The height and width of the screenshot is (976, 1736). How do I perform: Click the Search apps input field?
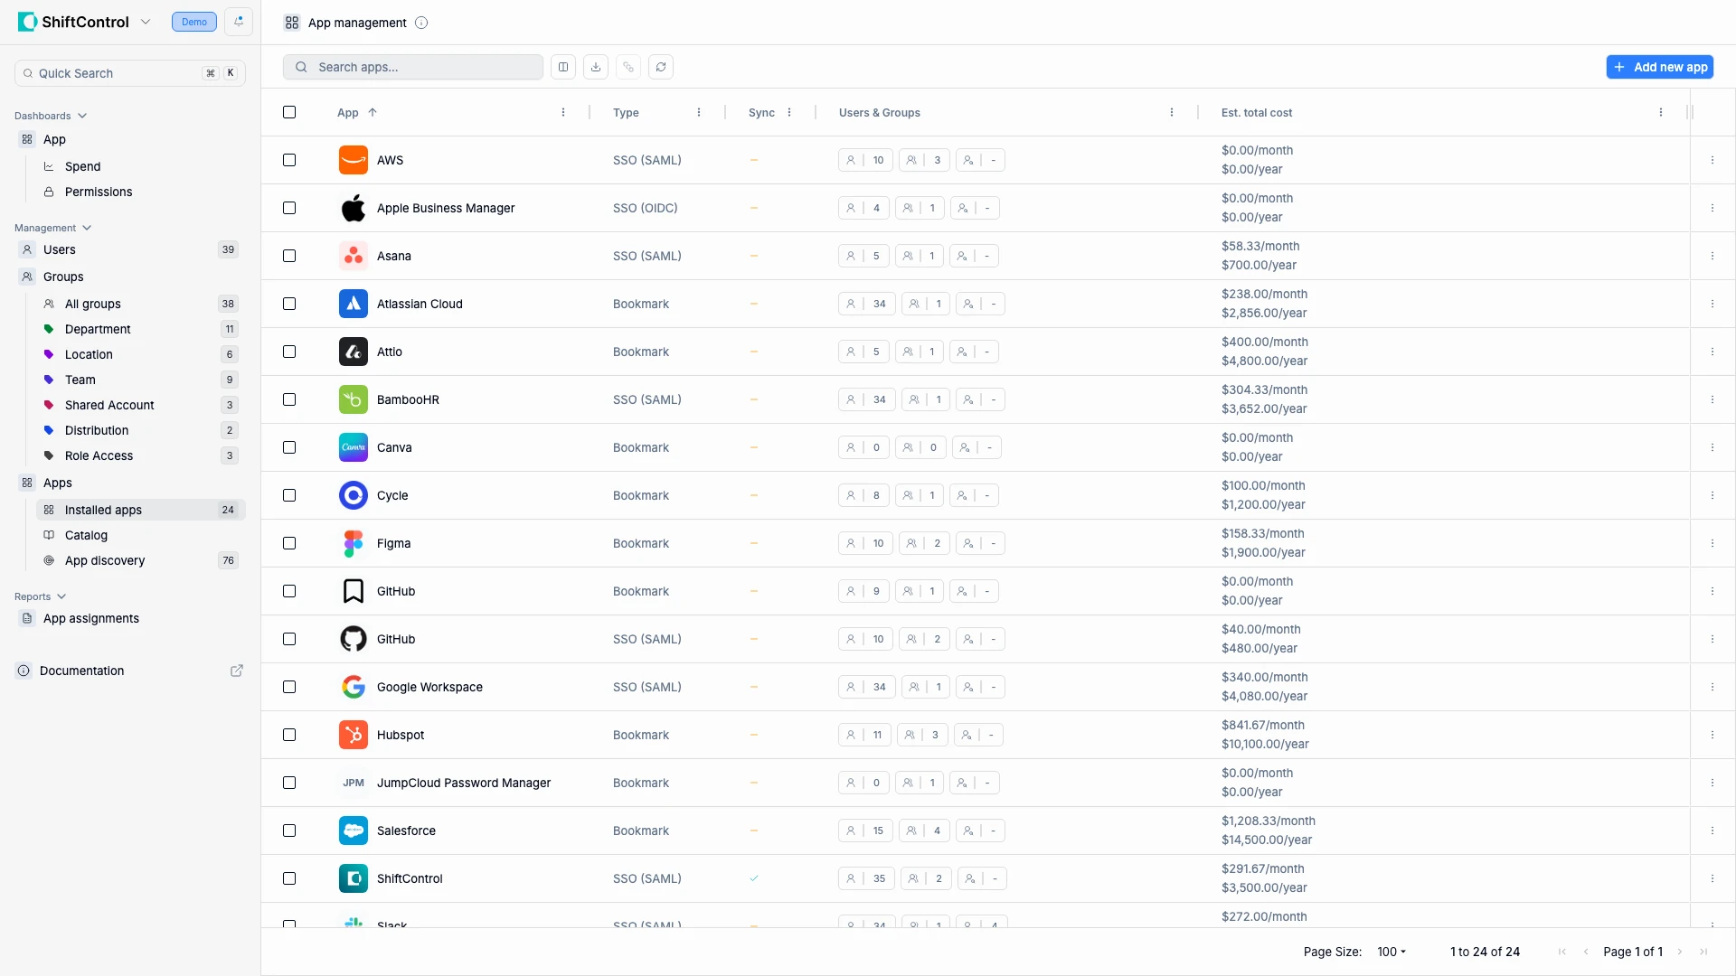tap(412, 67)
